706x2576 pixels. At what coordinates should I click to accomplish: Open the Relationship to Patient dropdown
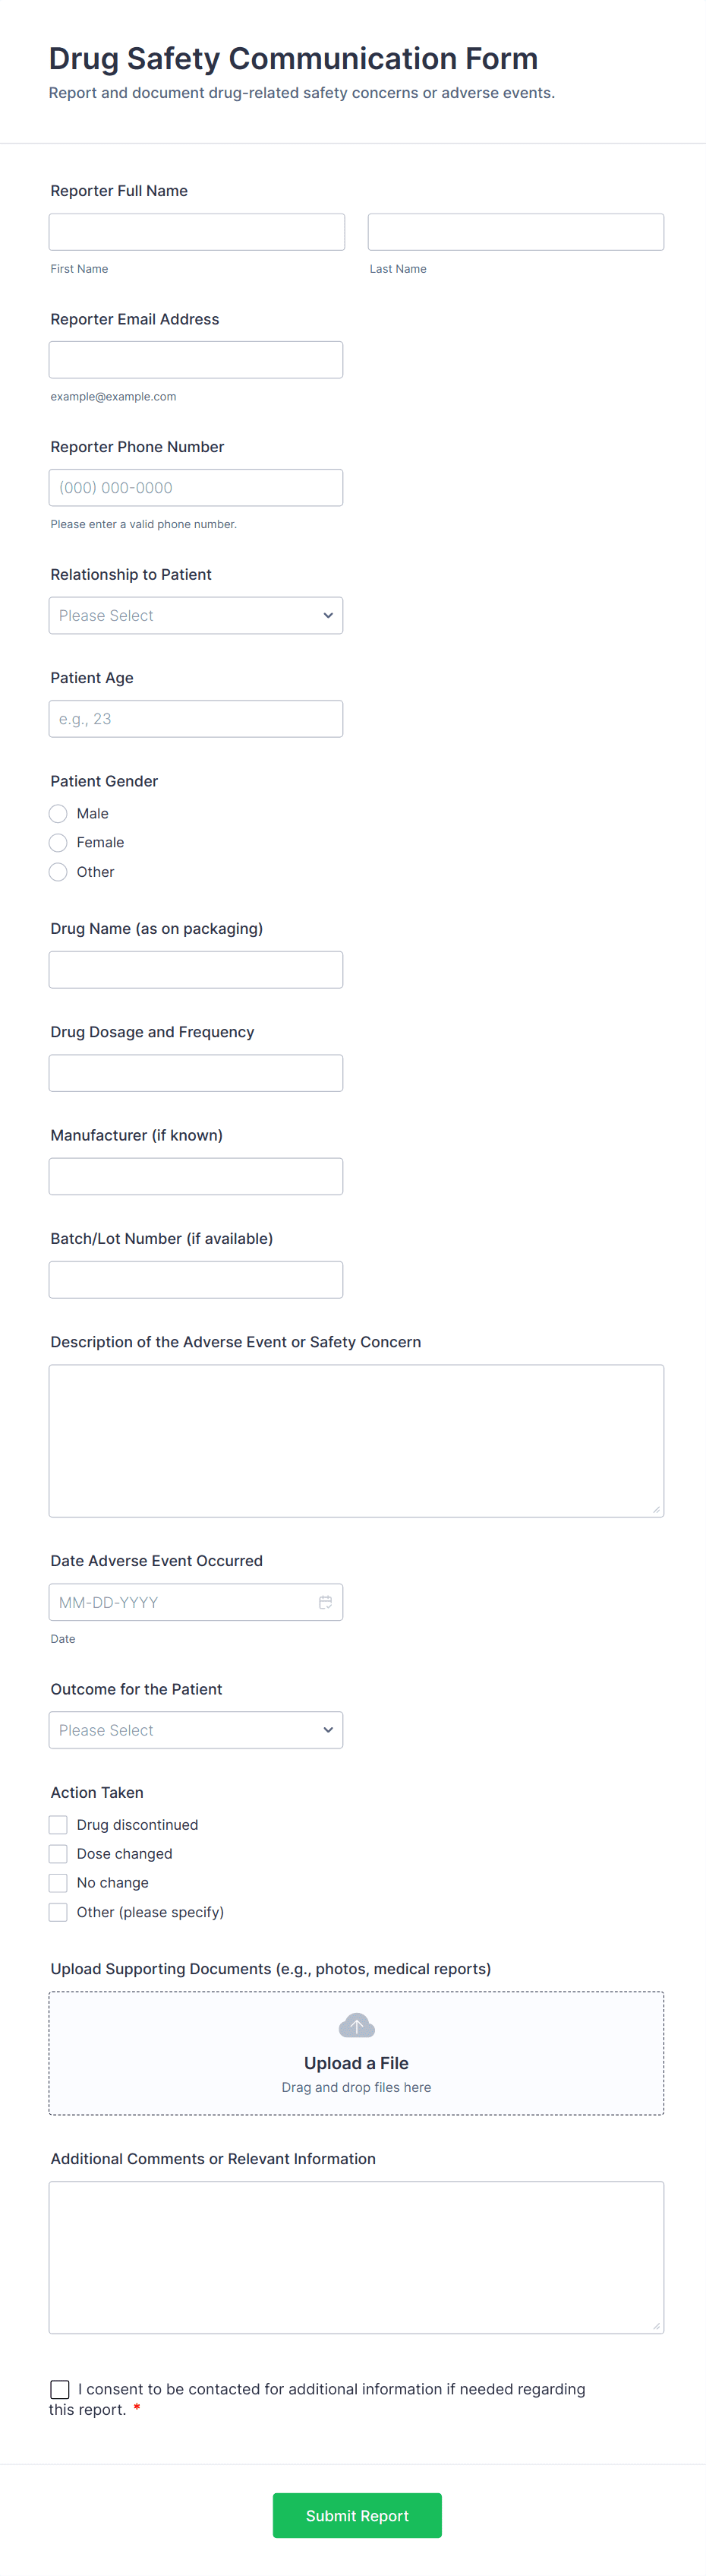click(x=196, y=616)
